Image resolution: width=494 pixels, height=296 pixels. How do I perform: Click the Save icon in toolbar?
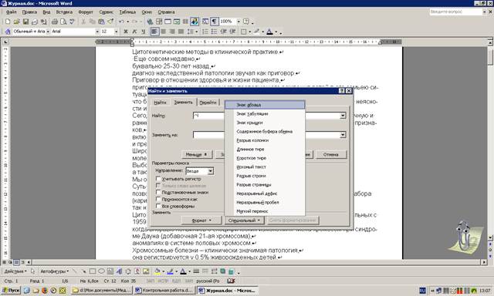[25, 22]
